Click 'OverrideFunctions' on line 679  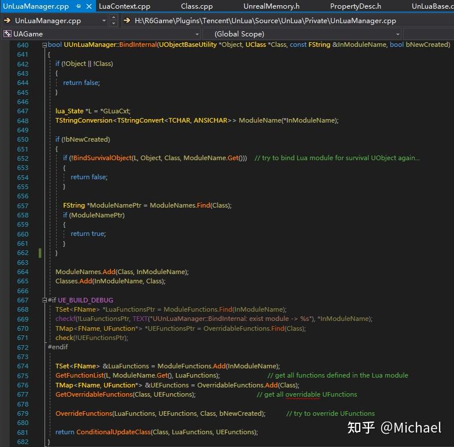point(84,413)
